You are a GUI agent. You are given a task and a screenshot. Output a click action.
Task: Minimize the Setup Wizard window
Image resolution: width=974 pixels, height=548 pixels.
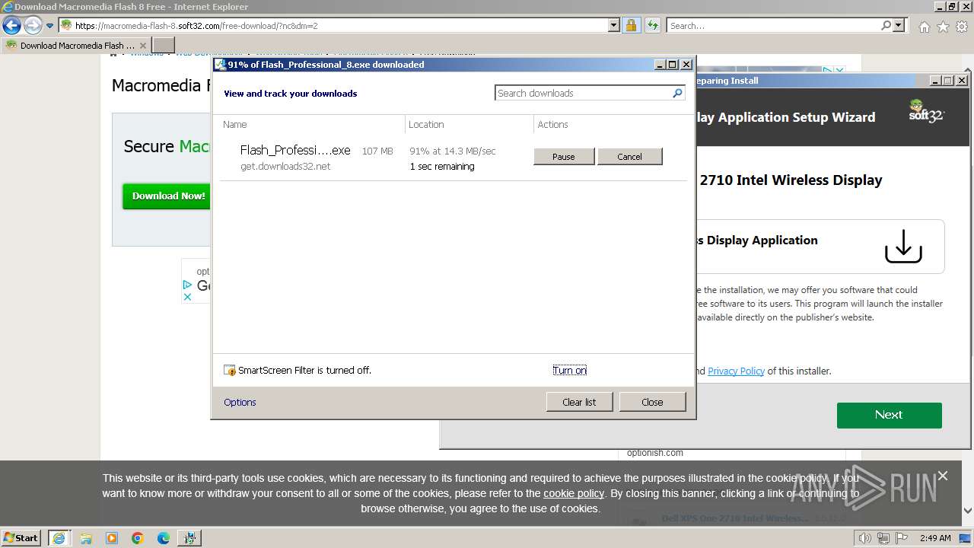point(934,80)
